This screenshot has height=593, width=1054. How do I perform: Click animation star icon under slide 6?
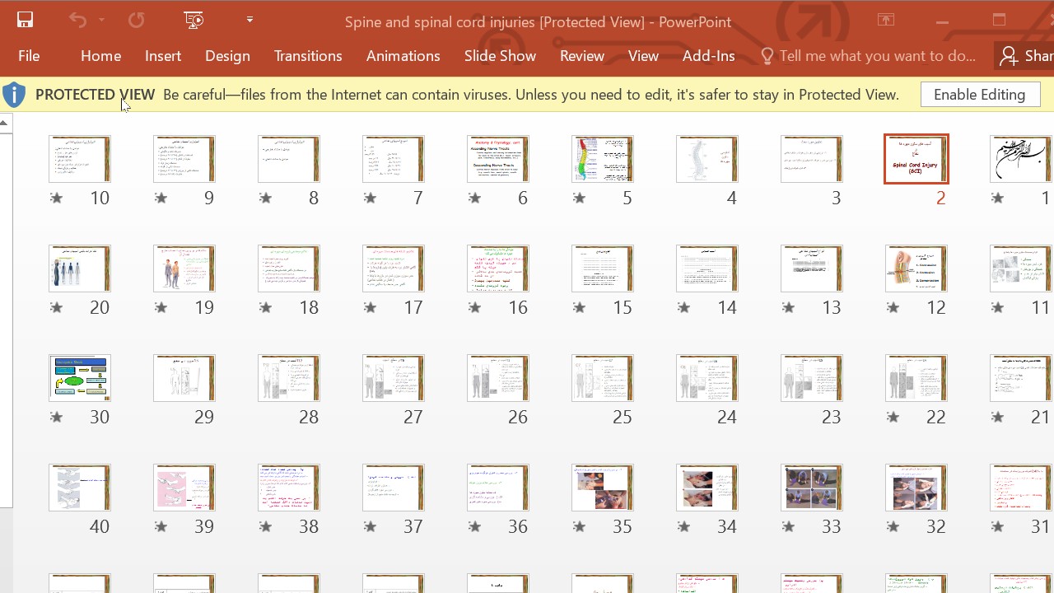coord(474,198)
